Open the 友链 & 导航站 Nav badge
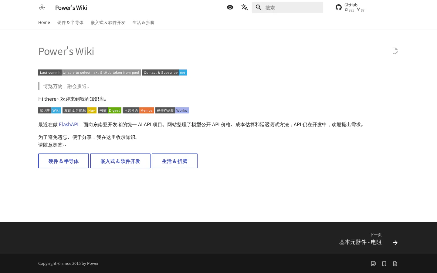The image size is (437, 273). coord(80,110)
